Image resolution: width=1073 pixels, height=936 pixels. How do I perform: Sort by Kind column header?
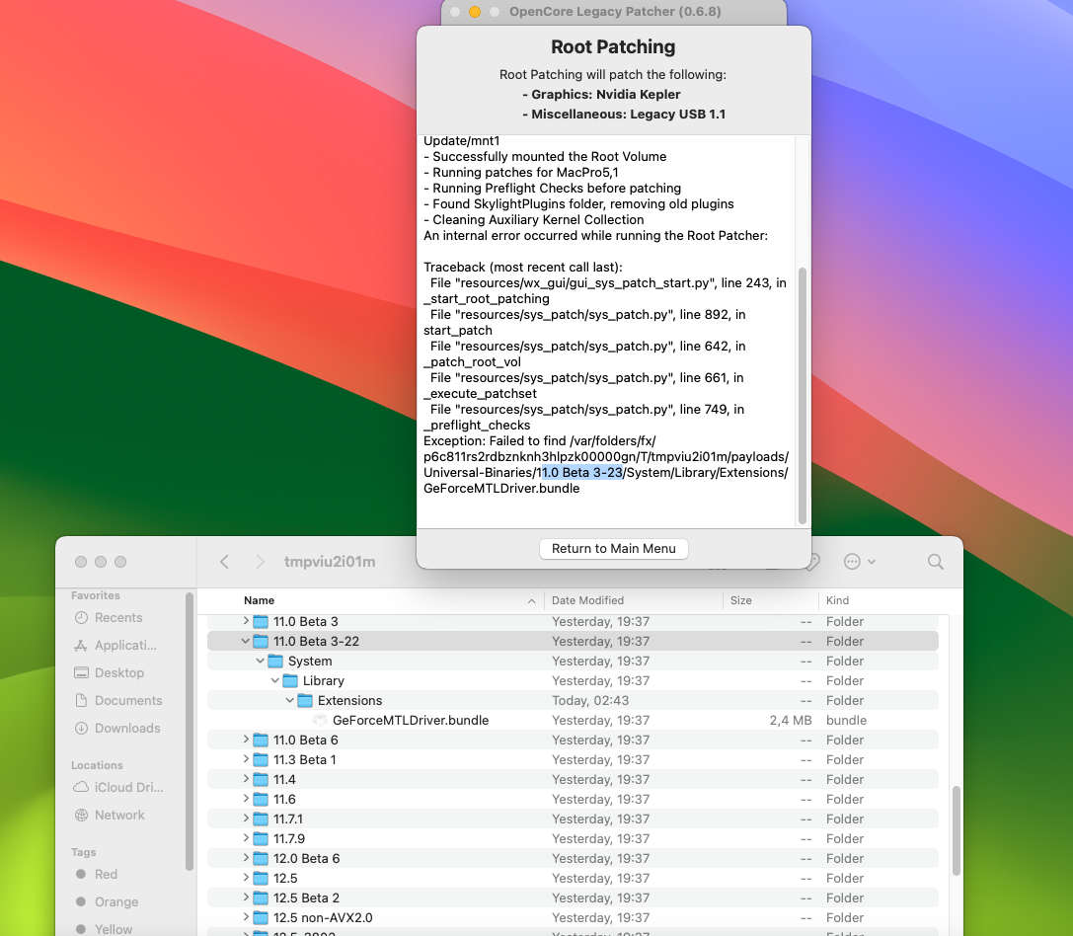point(837,600)
